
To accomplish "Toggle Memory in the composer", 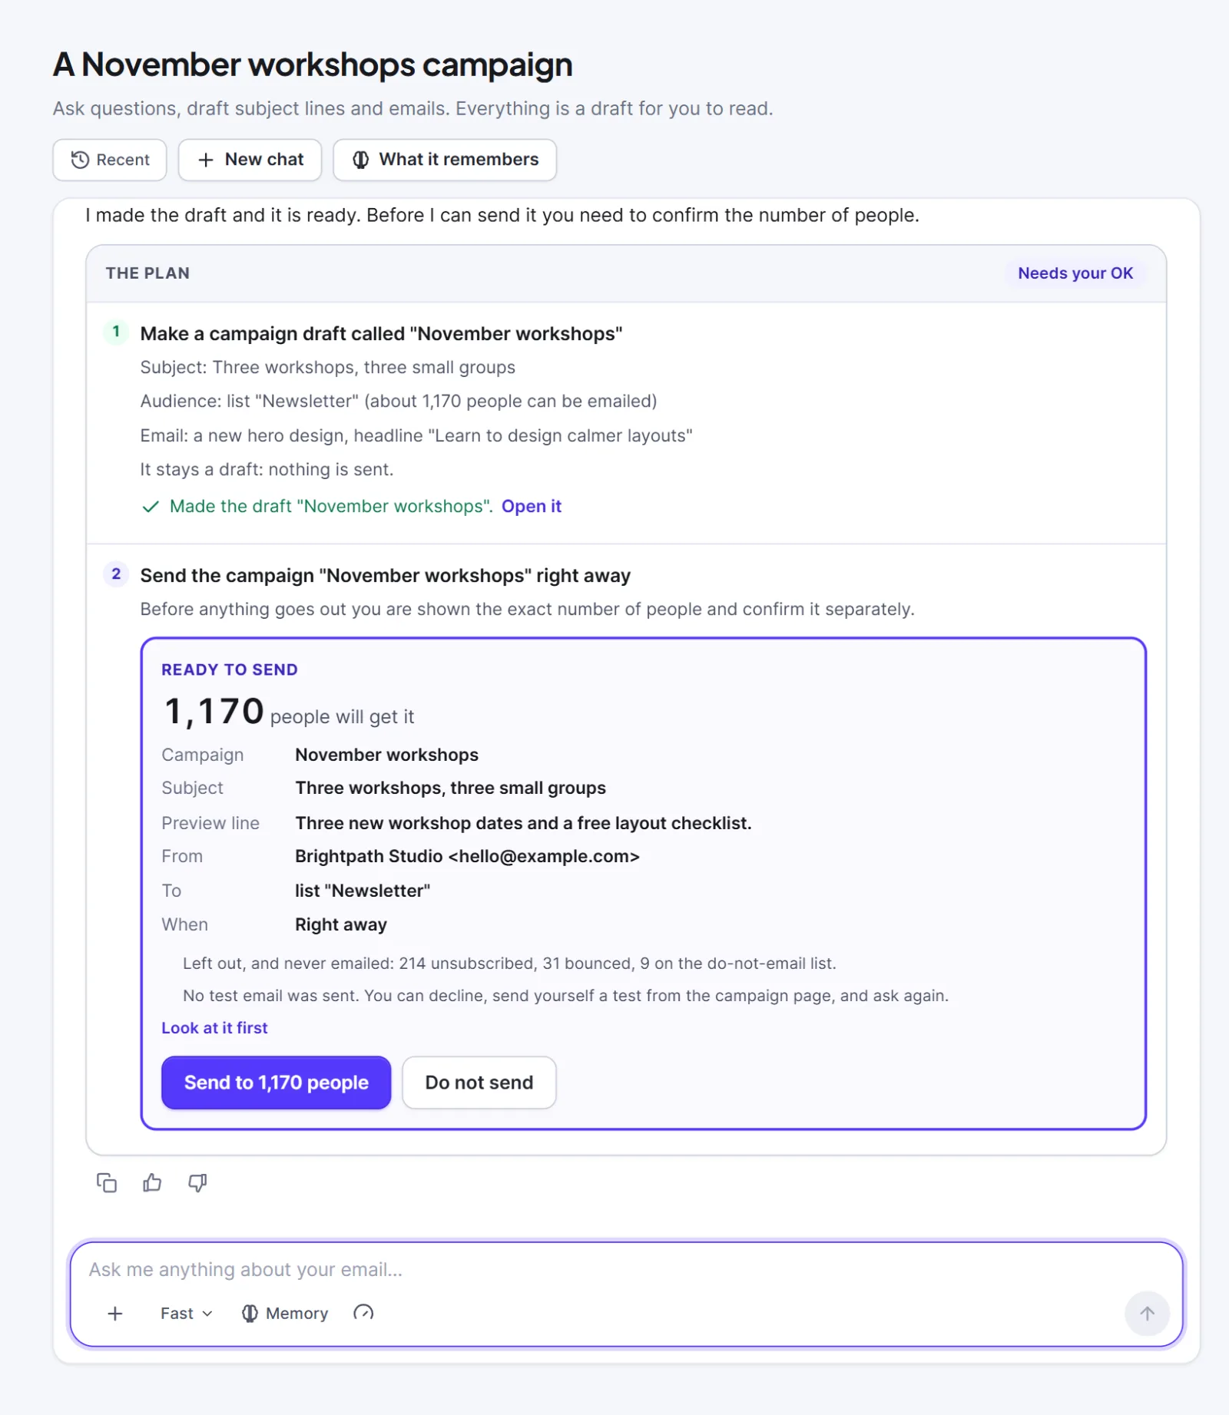I will point(285,1314).
